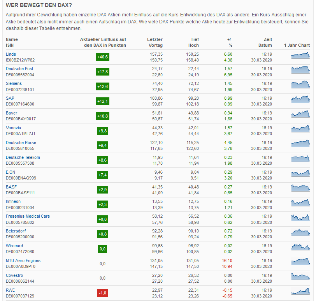View BASF 1-year chart thumbnail

pos(300,188)
